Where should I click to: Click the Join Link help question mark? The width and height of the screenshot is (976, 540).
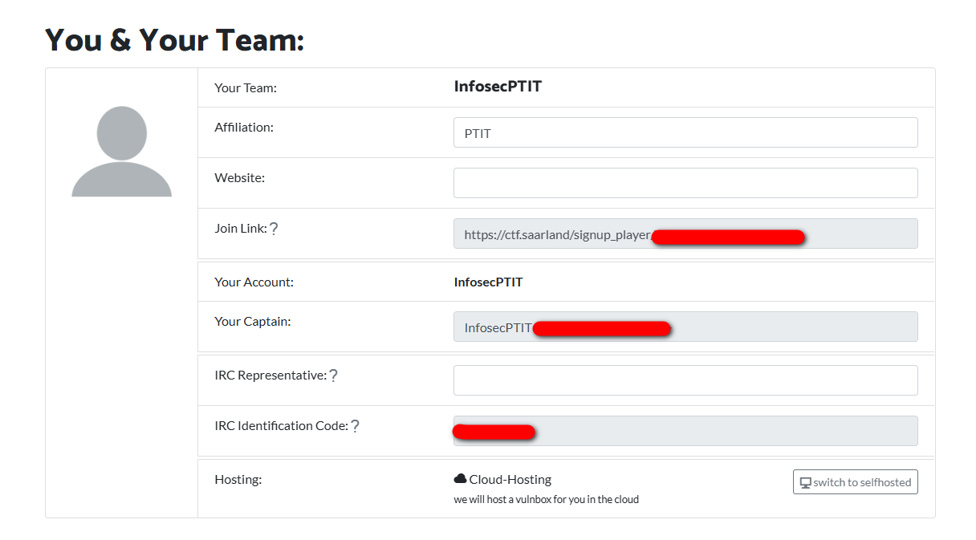[274, 229]
